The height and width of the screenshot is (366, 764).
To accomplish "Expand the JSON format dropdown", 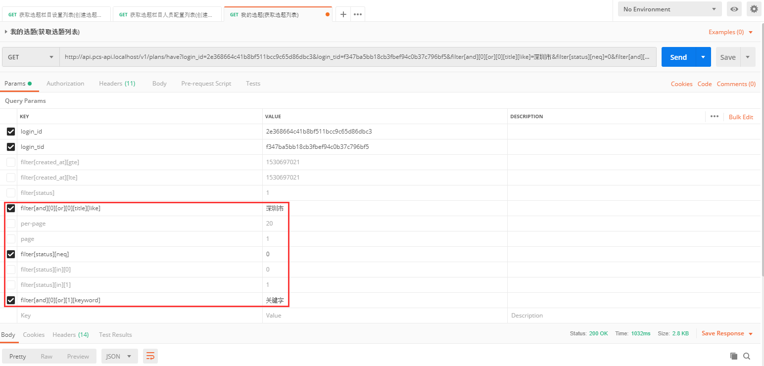I will [119, 356].
